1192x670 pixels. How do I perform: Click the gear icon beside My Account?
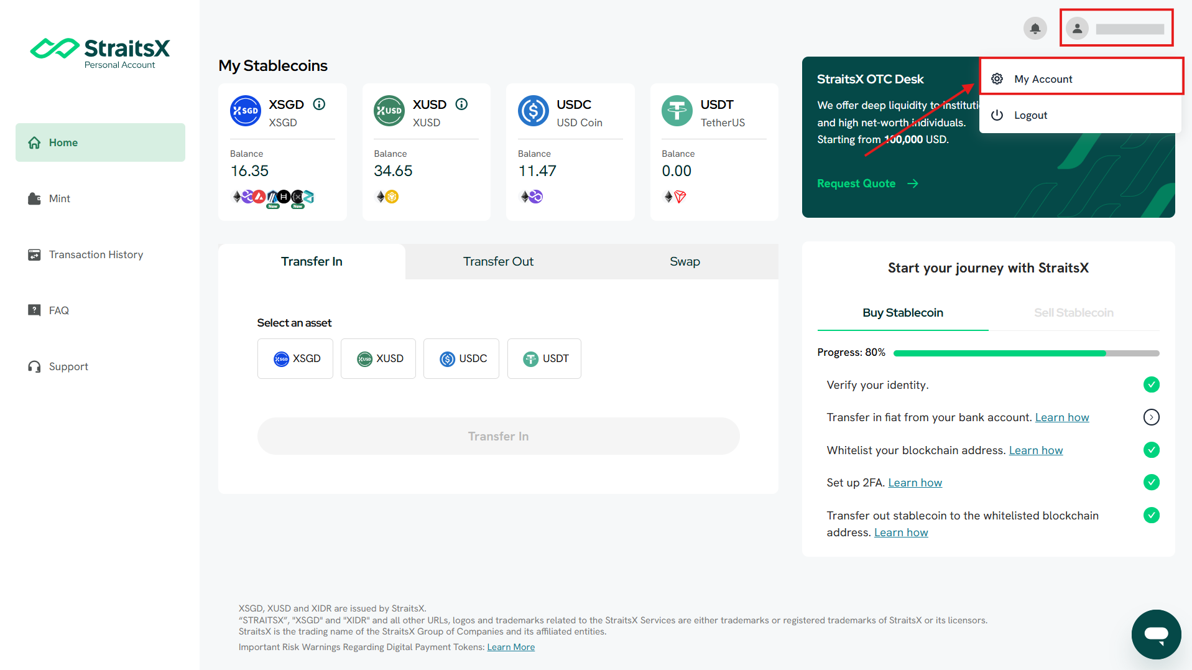997,79
